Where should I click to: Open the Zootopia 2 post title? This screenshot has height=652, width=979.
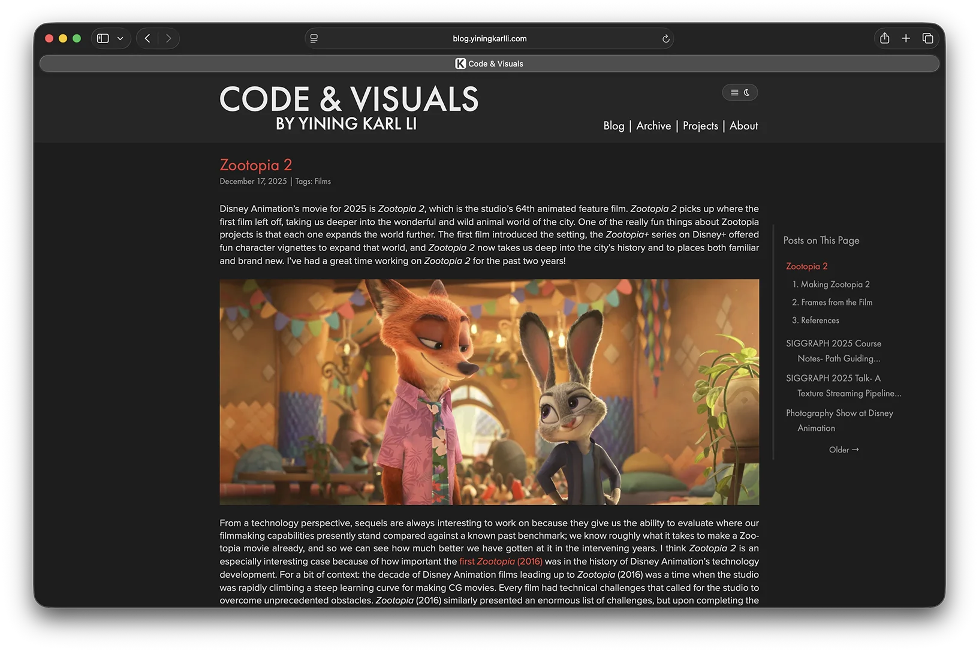[x=256, y=165]
